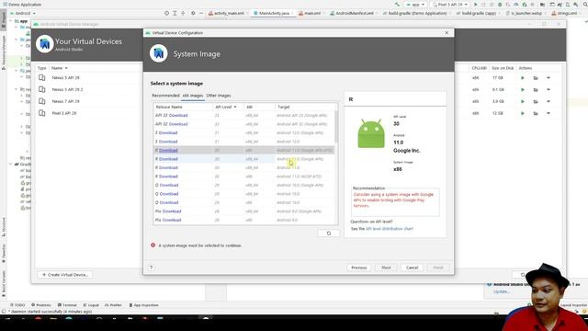Sort virtual devices by Name column
The height and width of the screenshot is (331, 588).
pos(59,68)
